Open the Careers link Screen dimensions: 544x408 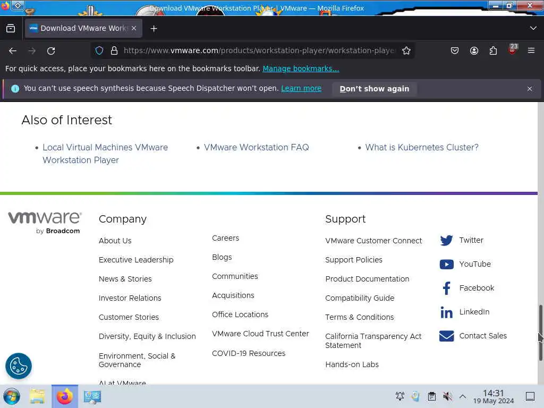(225, 238)
